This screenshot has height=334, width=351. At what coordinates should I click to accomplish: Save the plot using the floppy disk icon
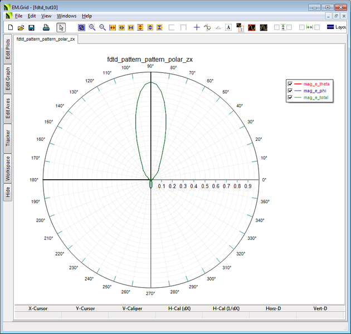[32, 27]
